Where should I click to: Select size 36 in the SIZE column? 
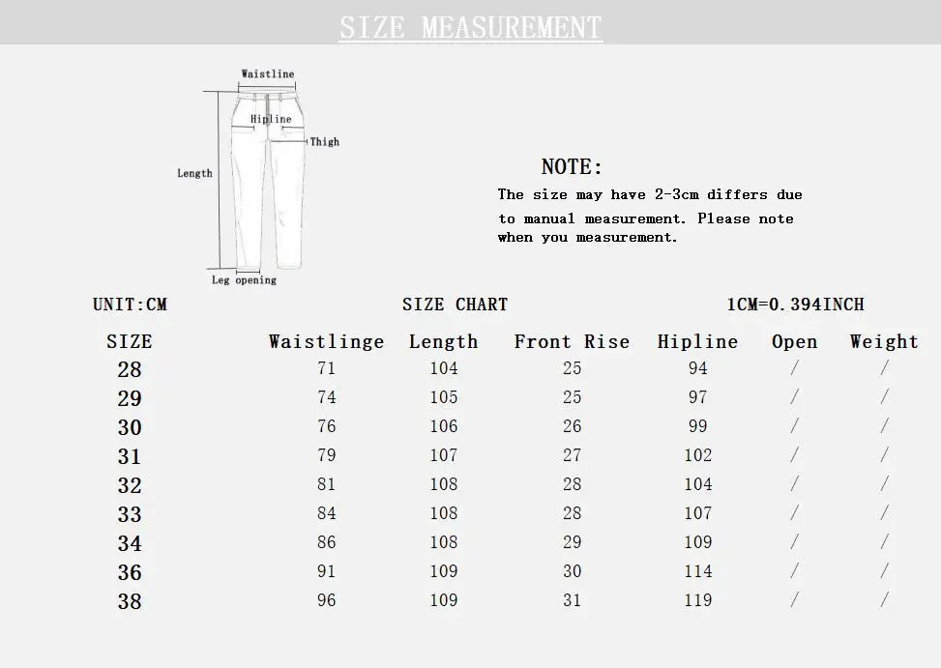coord(130,572)
